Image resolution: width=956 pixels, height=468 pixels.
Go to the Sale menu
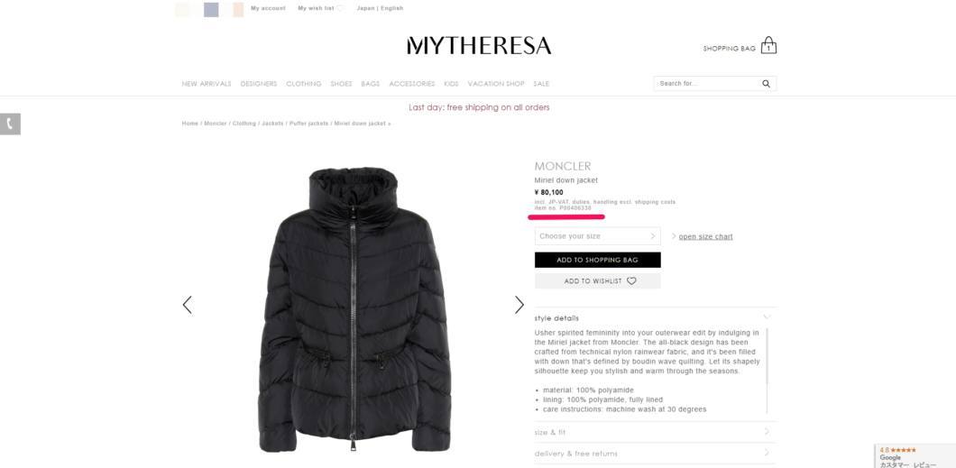click(x=541, y=84)
